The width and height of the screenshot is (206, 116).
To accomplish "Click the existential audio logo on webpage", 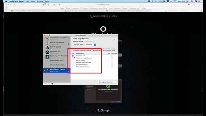I will 103,16.
